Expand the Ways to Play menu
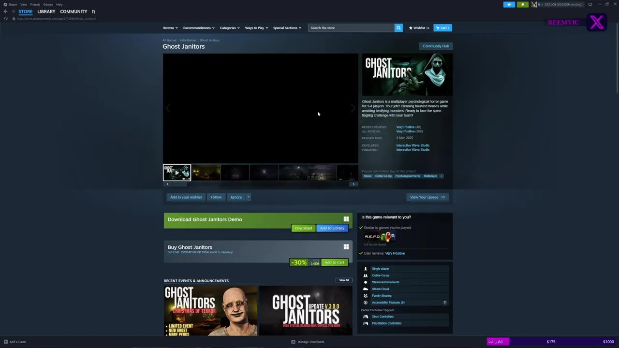 pyautogui.click(x=256, y=28)
